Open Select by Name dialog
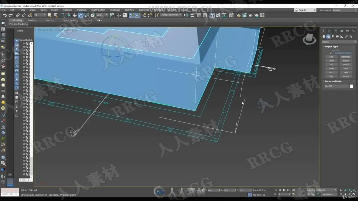Screen dimensions: 358x201 point(55,15)
